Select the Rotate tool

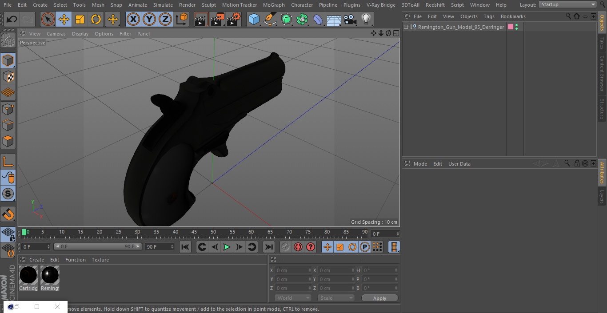click(x=96, y=20)
